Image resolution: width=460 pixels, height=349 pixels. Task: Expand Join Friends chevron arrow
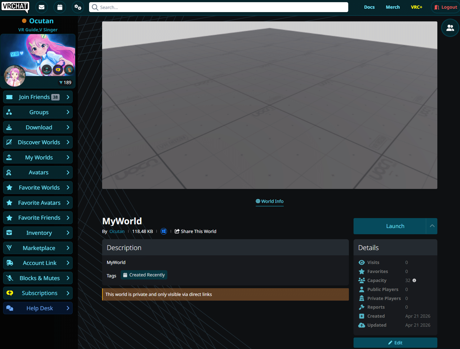68,97
